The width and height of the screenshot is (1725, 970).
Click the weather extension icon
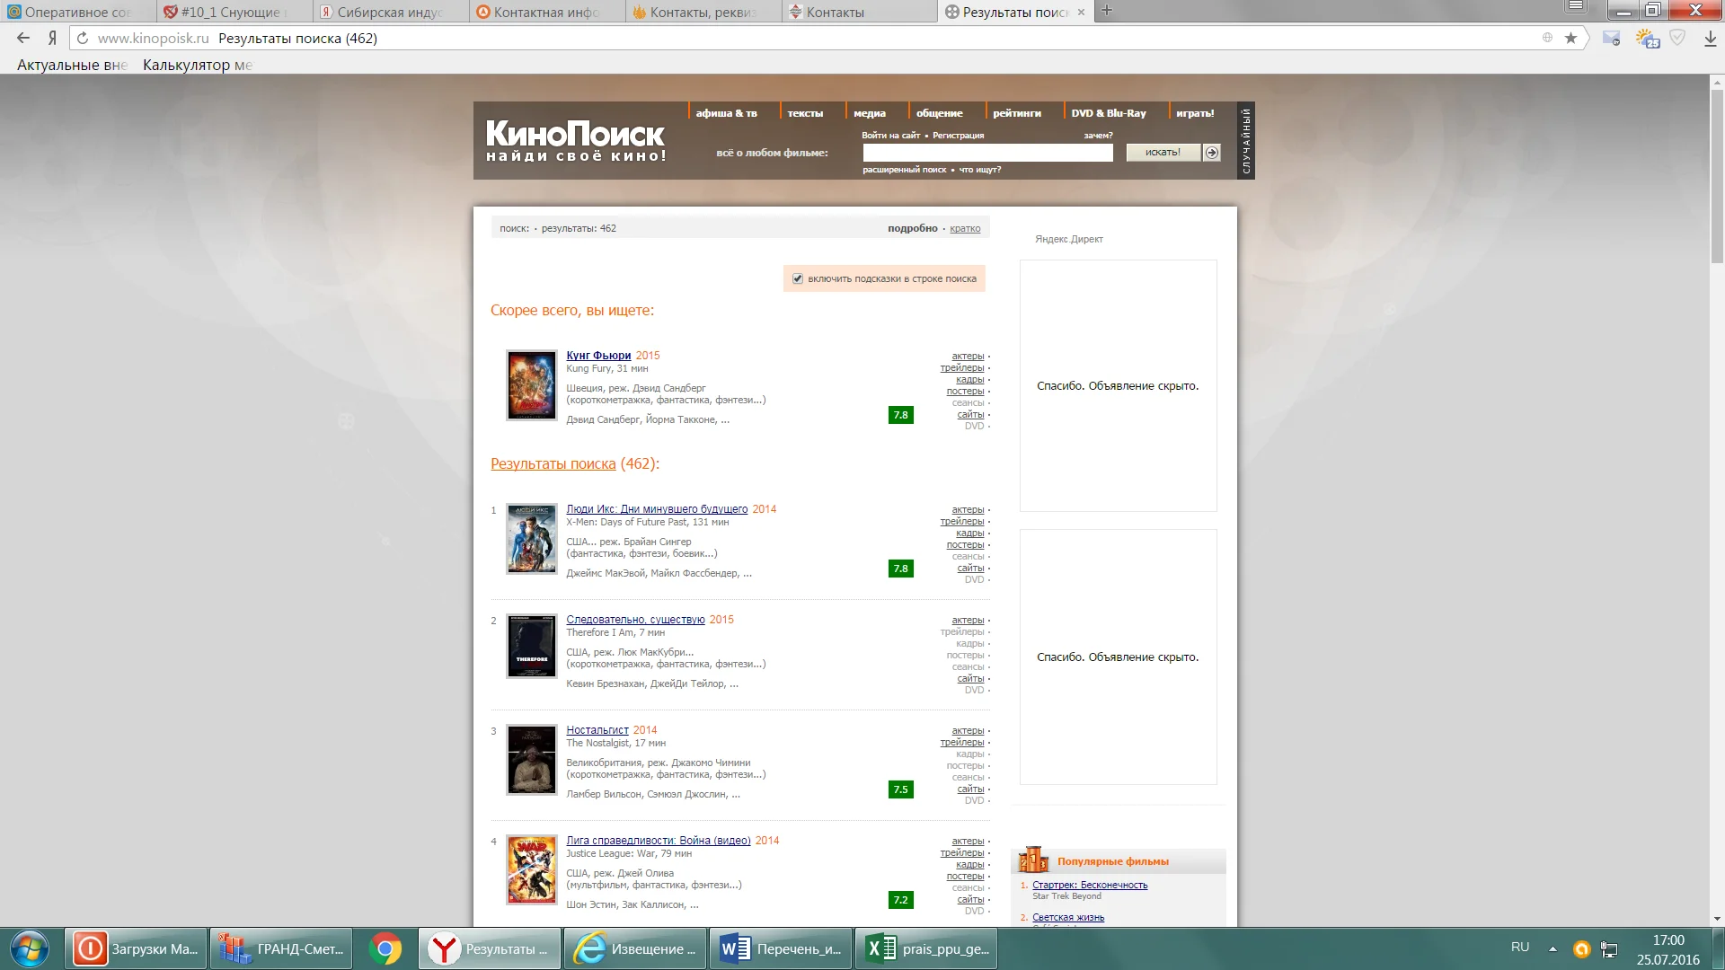coord(1647,38)
